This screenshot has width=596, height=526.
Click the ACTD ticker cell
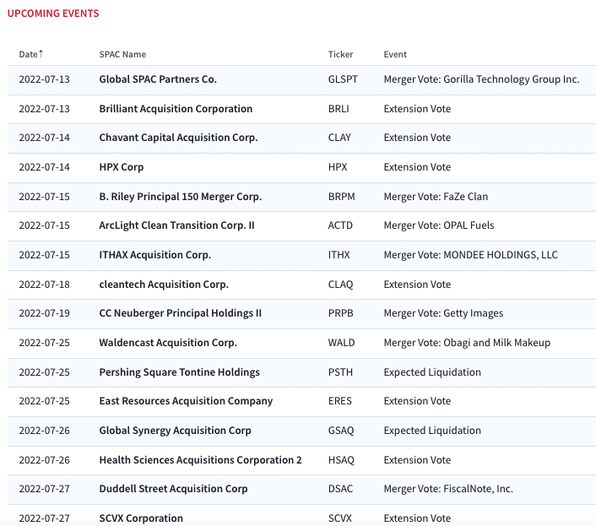click(340, 225)
